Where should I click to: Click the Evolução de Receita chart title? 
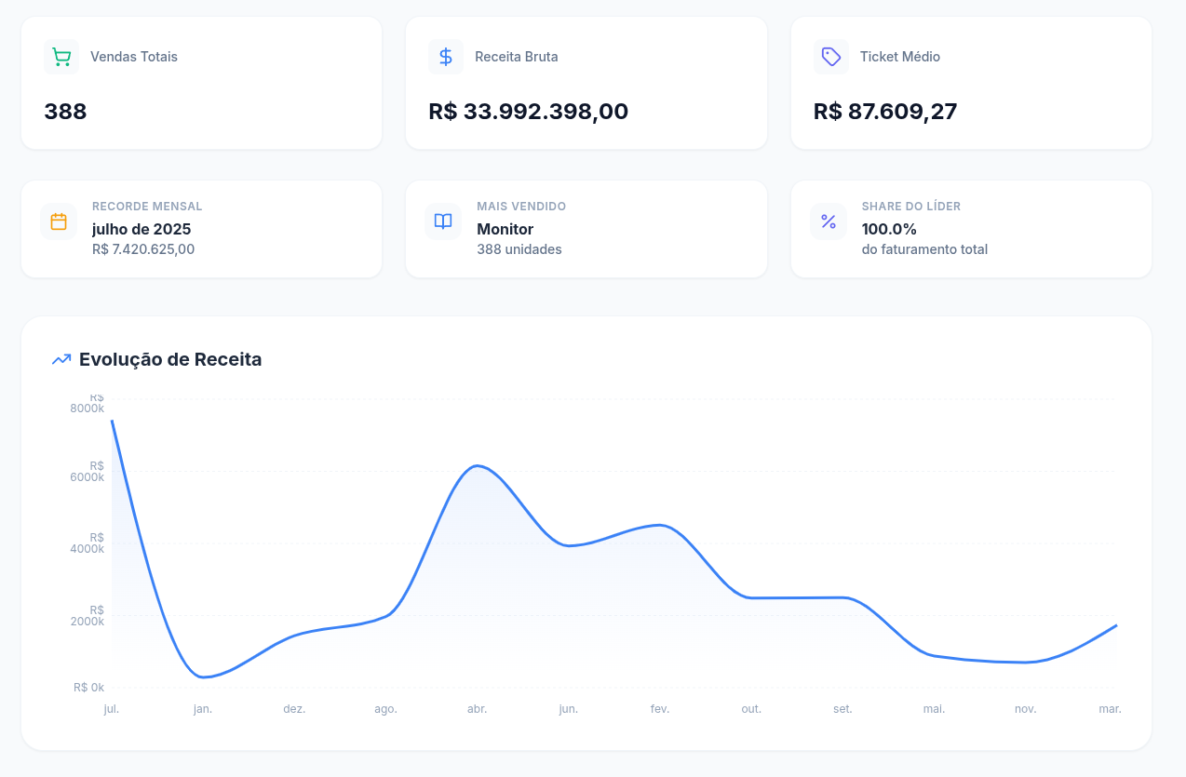(x=170, y=359)
